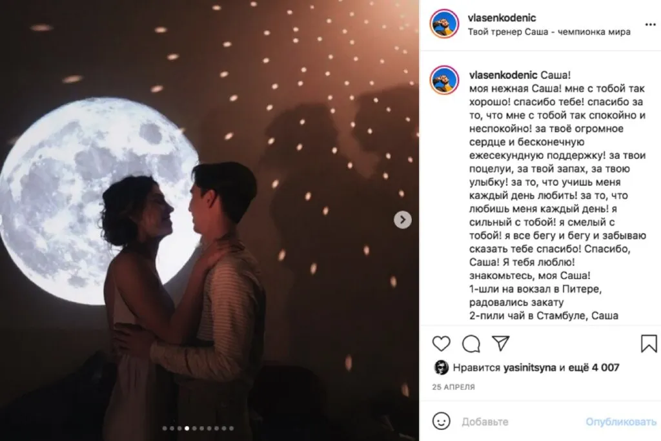Screen dimensions: 661x441
Task: Open the emoji picker smiley icon
Action: [x=442, y=421]
